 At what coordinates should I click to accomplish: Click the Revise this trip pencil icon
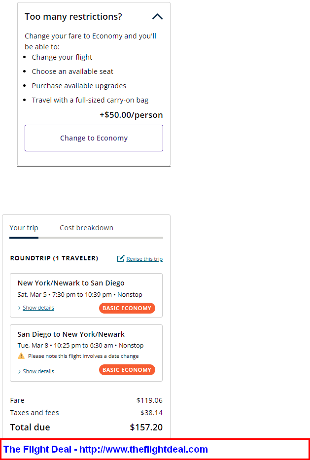click(121, 258)
